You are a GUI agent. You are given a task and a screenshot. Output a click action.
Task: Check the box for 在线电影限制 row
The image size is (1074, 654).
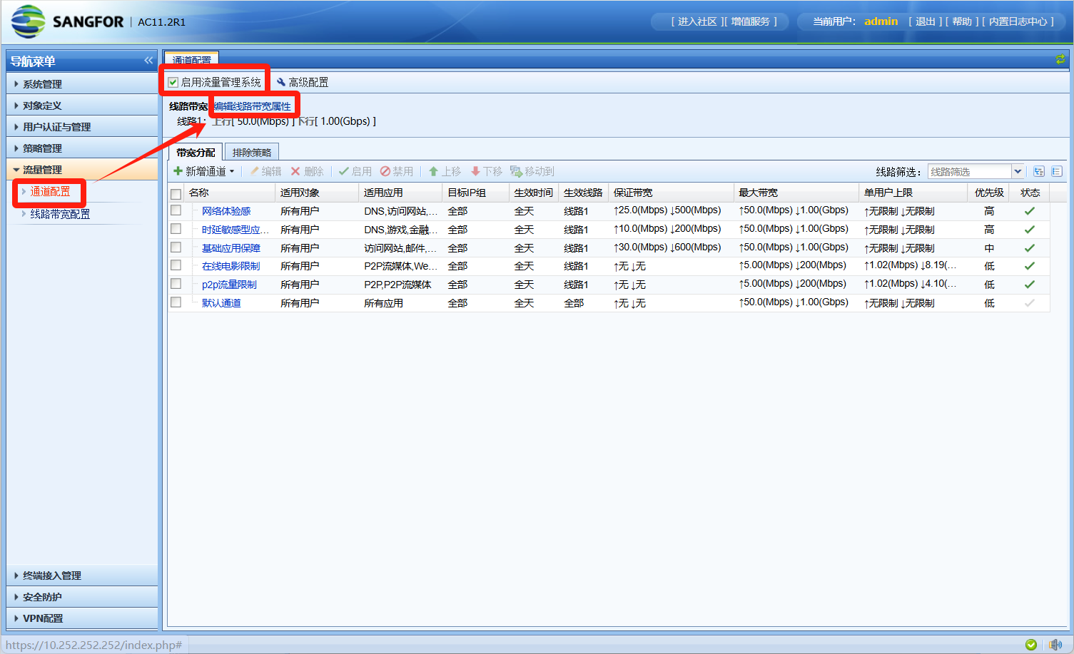176,265
